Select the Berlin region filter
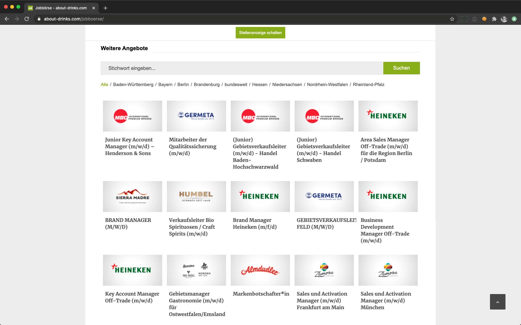Screen dimensions: 521x325 (x=183, y=84)
